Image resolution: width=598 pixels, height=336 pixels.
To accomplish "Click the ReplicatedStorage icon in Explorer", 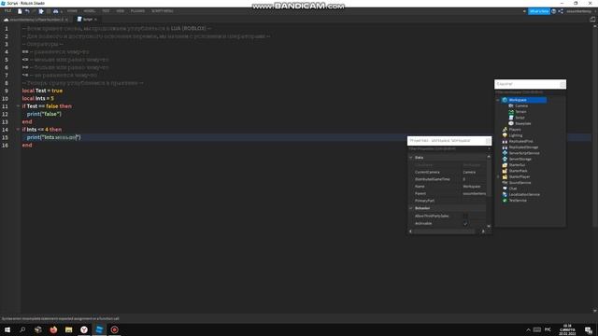I will click(505, 147).
